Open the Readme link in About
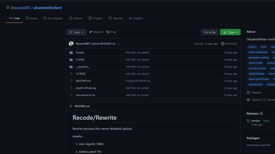 tap(257, 93)
